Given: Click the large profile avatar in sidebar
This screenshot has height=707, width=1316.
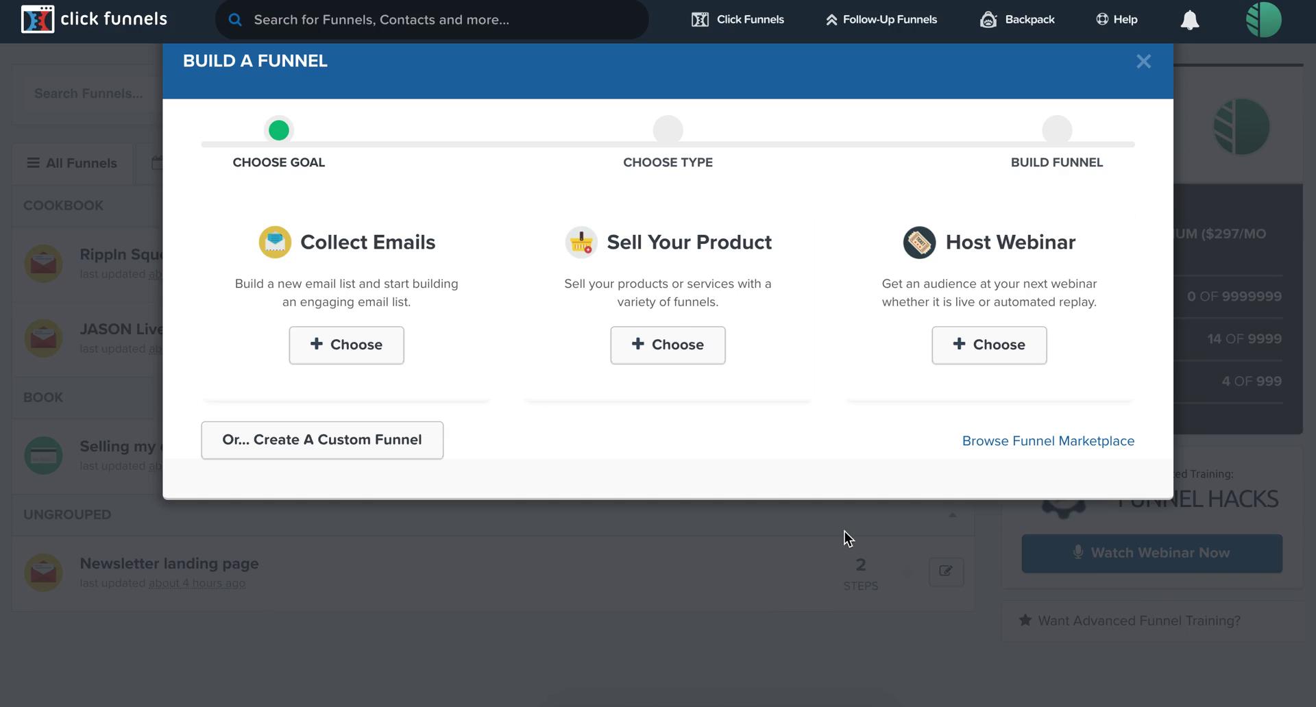Looking at the screenshot, I should click(x=1241, y=127).
